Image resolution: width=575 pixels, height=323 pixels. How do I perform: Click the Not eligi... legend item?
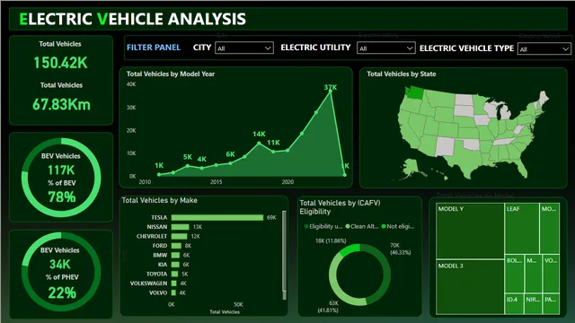pyautogui.click(x=398, y=226)
